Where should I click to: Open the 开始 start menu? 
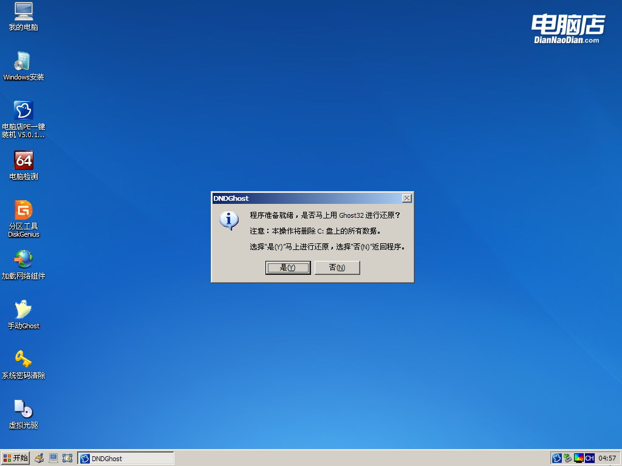(16, 458)
